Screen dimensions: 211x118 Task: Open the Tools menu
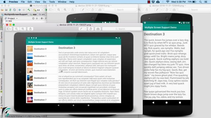tap(52, 2)
